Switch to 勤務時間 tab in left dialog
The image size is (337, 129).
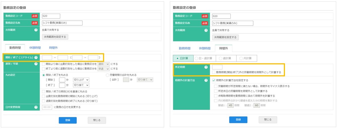pyautogui.click(x=15, y=47)
